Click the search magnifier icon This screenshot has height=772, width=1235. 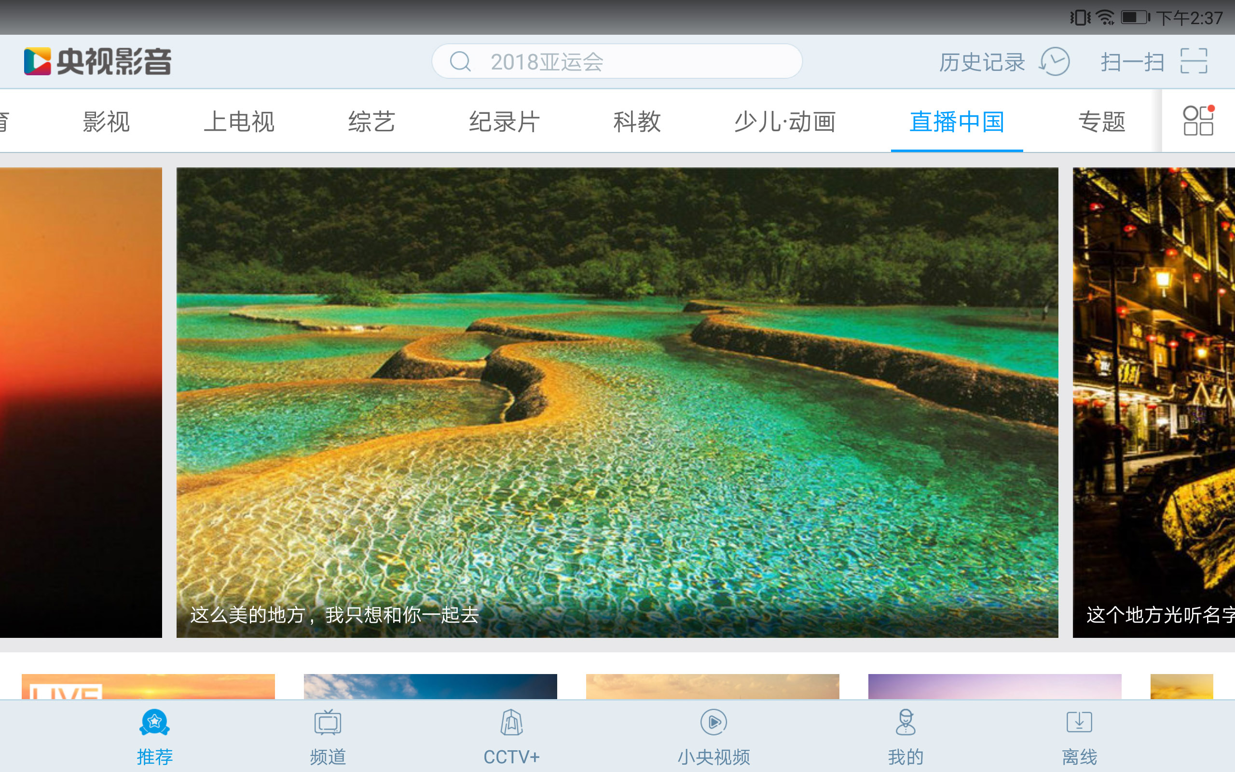pos(460,62)
